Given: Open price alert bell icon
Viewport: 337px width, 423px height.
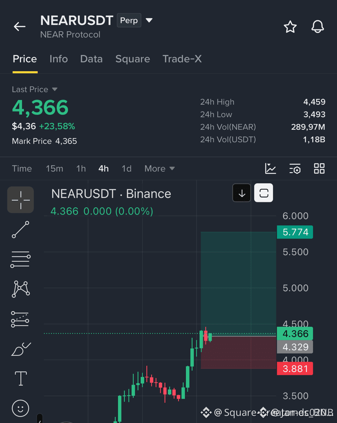Looking at the screenshot, I should pyautogui.click(x=317, y=26).
